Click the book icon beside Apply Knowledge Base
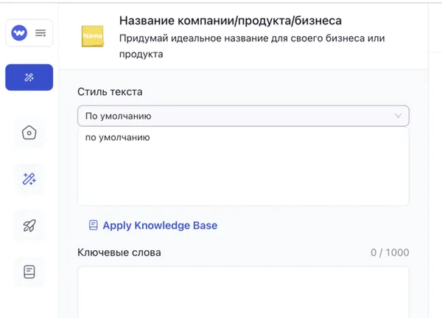The height and width of the screenshot is (318, 442). pos(93,225)
